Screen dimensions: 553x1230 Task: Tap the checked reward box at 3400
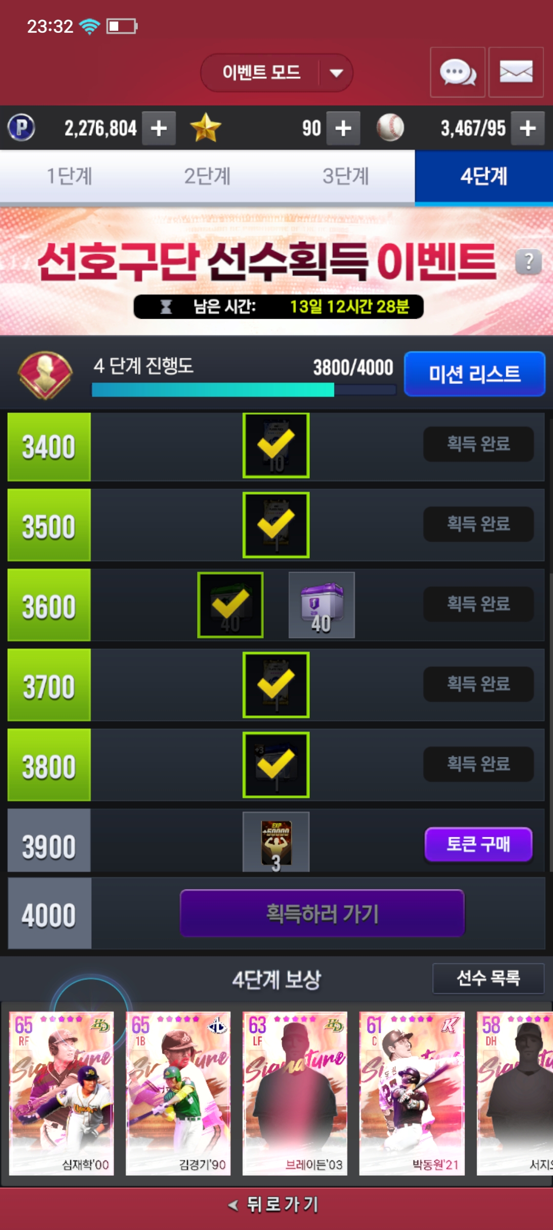click(x=276, y=445)
